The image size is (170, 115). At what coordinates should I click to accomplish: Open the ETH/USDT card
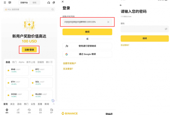17,83
